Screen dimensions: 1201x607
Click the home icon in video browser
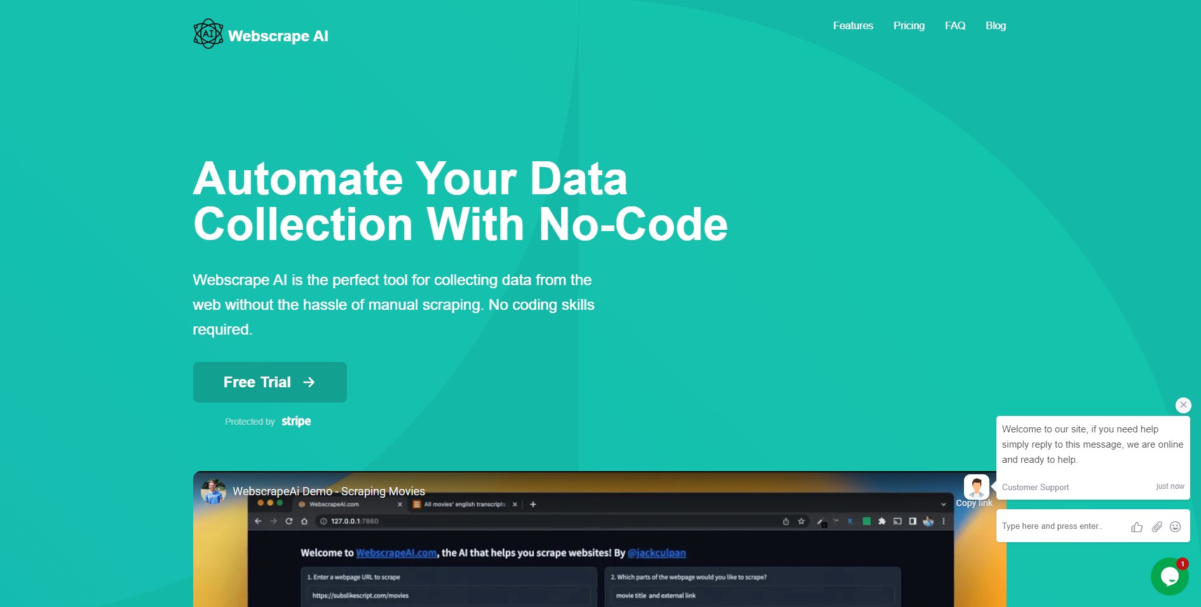click(304, 521)
